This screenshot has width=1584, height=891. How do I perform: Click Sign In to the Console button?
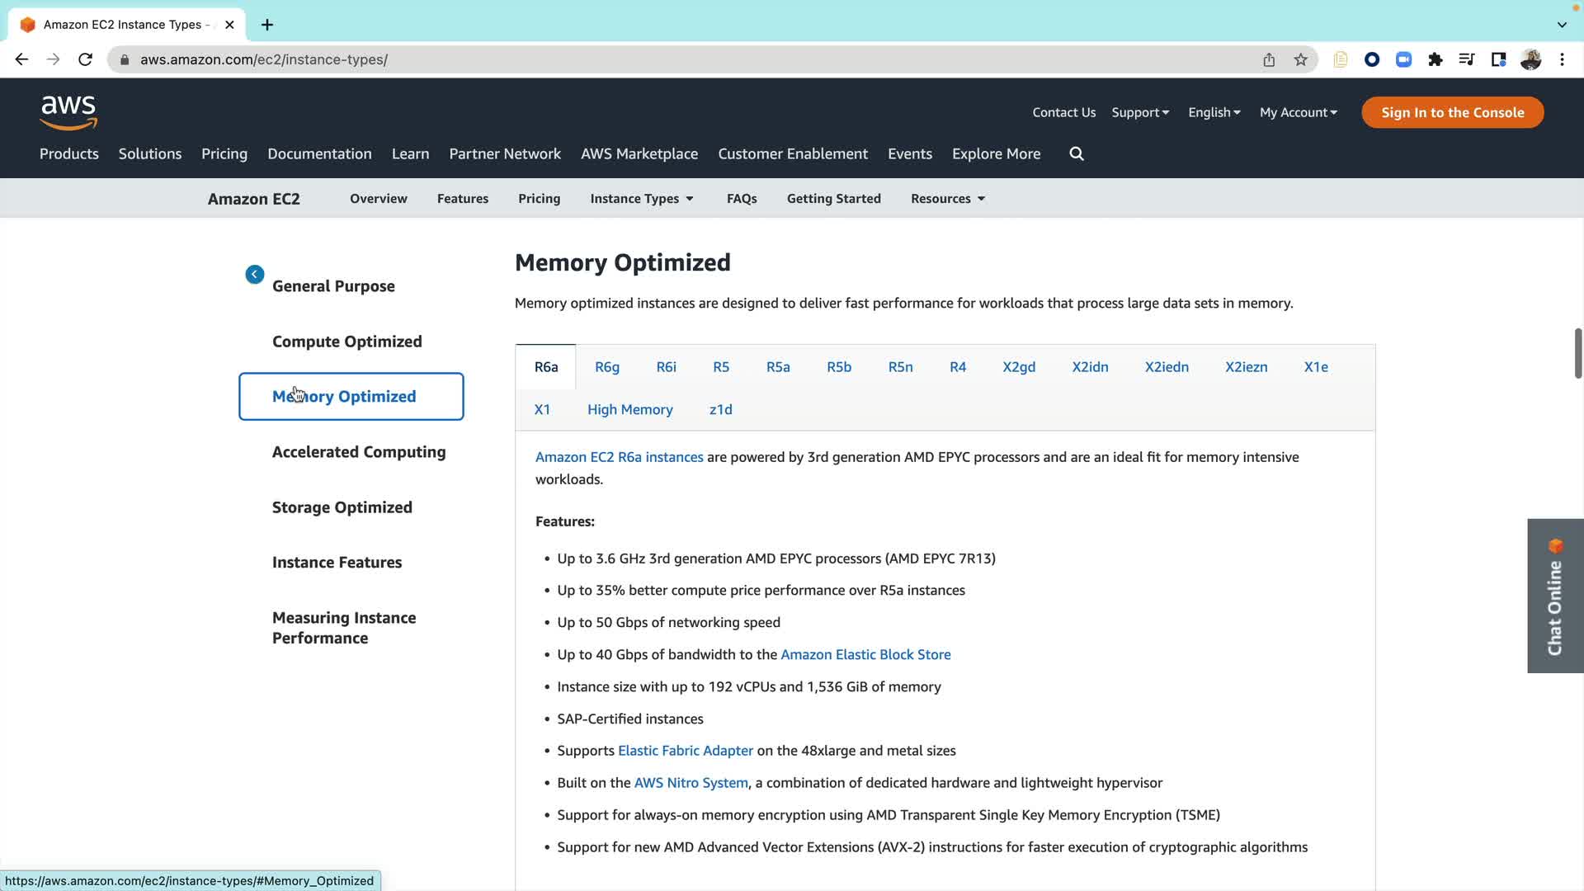pyautogui.click(x=1452, y=113)
